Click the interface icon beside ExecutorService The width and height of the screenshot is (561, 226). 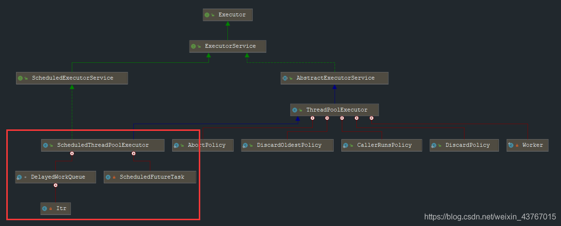click(194, 46)
